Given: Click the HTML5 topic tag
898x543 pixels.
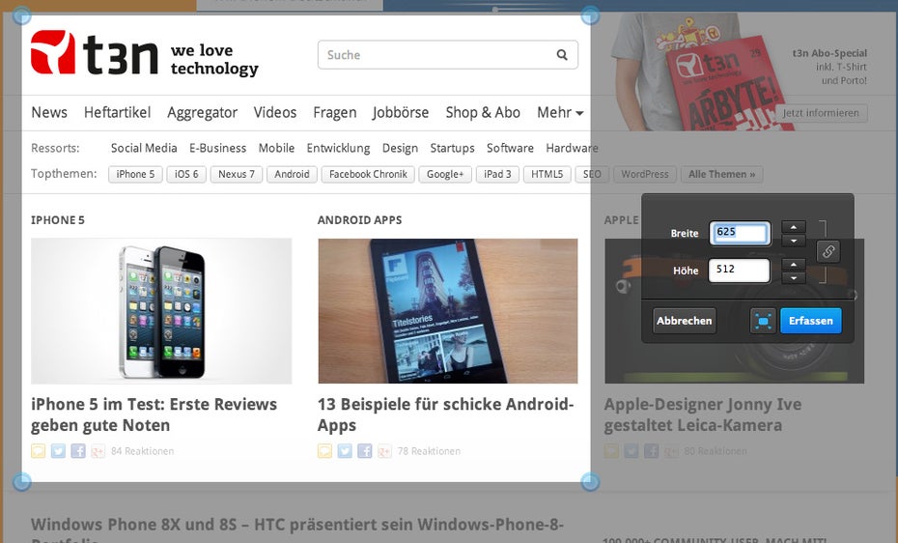Looking at the screenshot, I should tap(547, 174).
